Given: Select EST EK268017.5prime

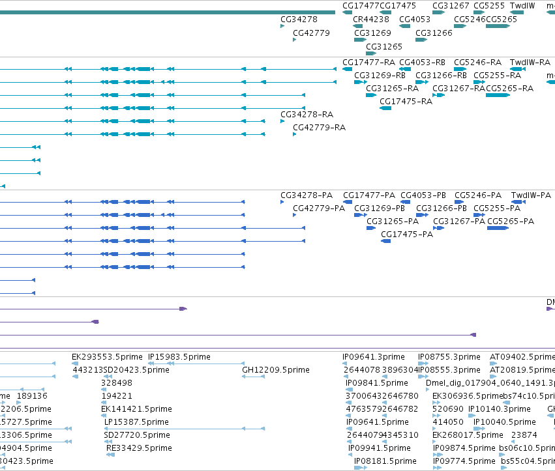Looking at the screenshot, I should (x=468, y=435).
